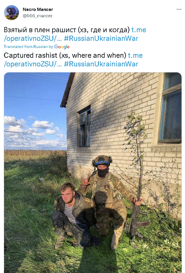
Task: Follow the t.me link in the English translation
Action: pos(135,55)
